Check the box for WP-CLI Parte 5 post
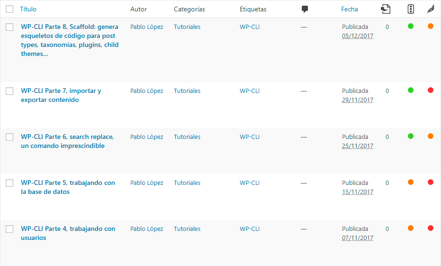The image size is (441, 266). click(x=9, y=183)
